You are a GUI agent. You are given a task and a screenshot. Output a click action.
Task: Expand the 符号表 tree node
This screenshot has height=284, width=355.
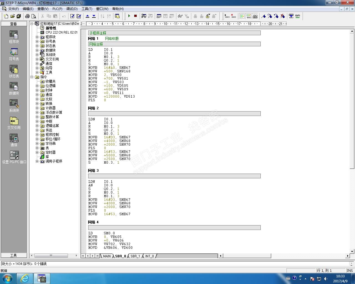click(37, 41)
